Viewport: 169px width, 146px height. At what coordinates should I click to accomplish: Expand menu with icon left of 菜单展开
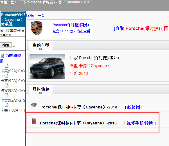point(2,31)
